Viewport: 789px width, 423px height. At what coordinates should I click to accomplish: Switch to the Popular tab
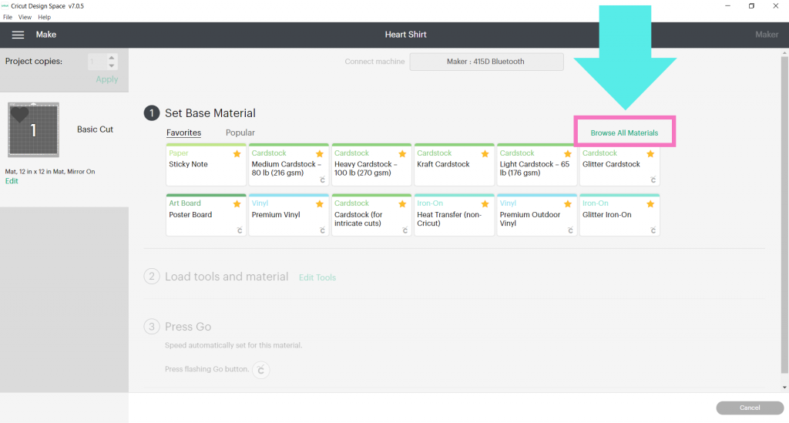tap(240, 133)
